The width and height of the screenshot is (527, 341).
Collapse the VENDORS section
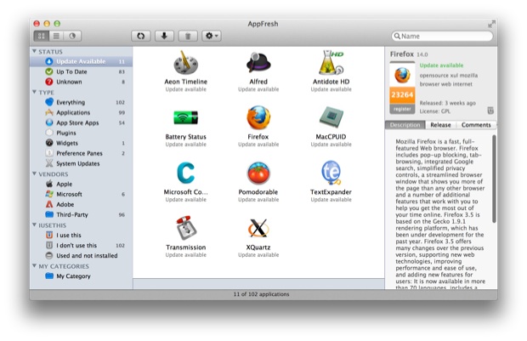coord(34,173)
